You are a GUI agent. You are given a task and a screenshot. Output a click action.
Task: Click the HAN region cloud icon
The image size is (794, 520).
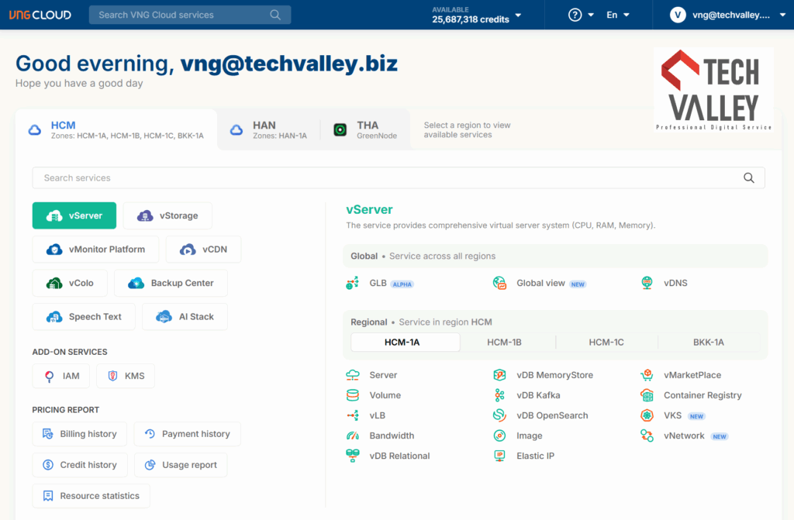[x=236, y=130]
